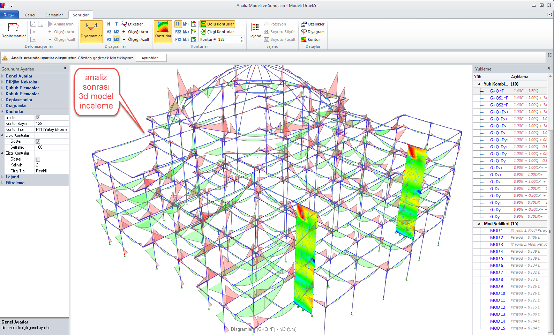Open the Dosya menu tab
554x335 pixels.
click(9, 15)
